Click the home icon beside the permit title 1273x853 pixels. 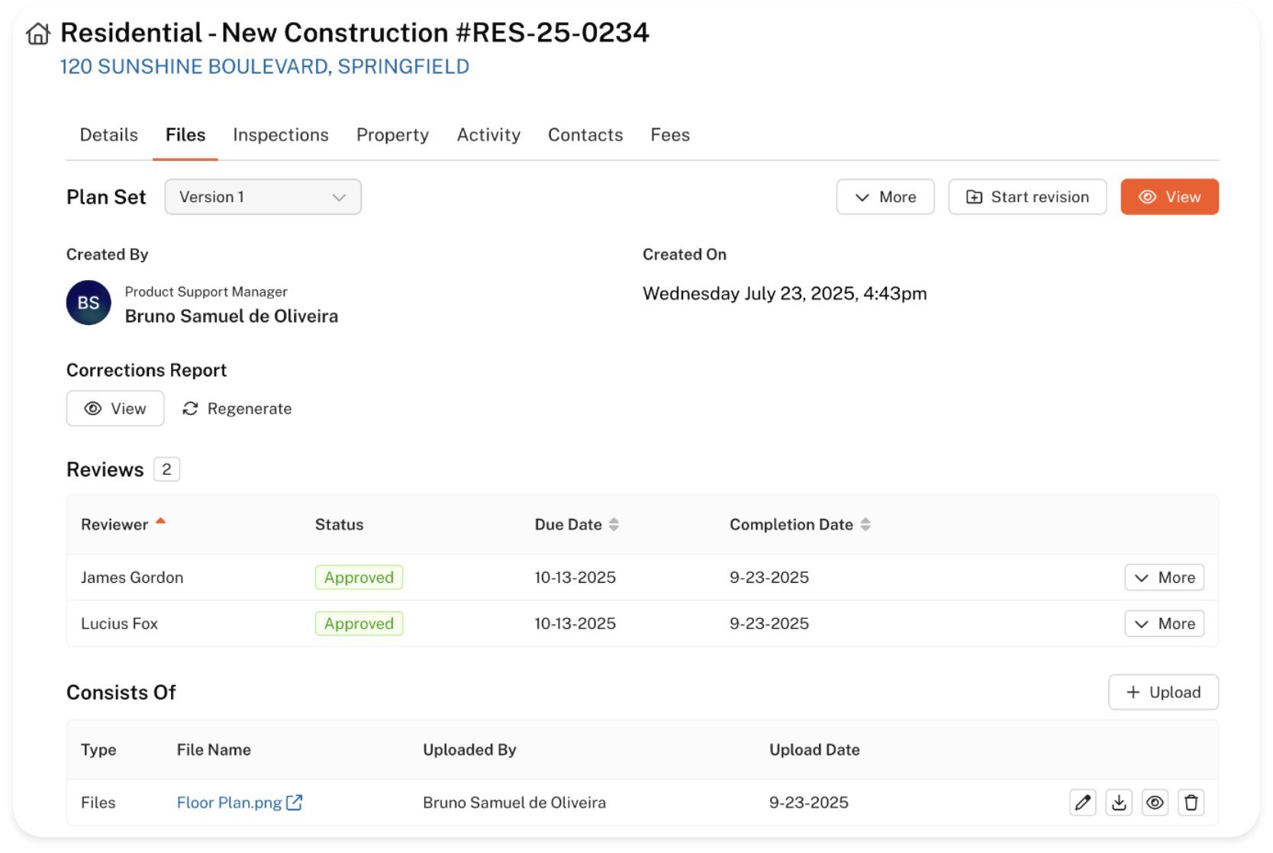coord(37,34)
